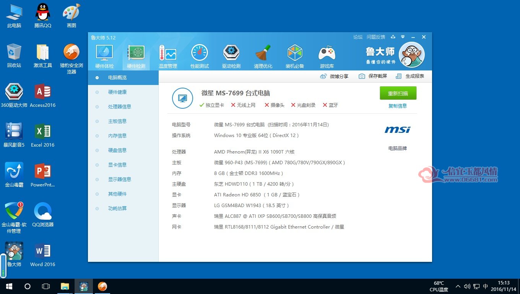
Task: Select the 硬件检测 hardware detection section
Action: point(136,57)
